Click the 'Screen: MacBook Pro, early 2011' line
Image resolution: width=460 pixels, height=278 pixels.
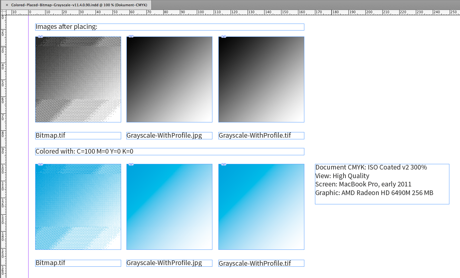[363, 184]
